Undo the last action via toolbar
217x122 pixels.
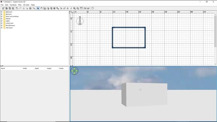tap(17, 8)
